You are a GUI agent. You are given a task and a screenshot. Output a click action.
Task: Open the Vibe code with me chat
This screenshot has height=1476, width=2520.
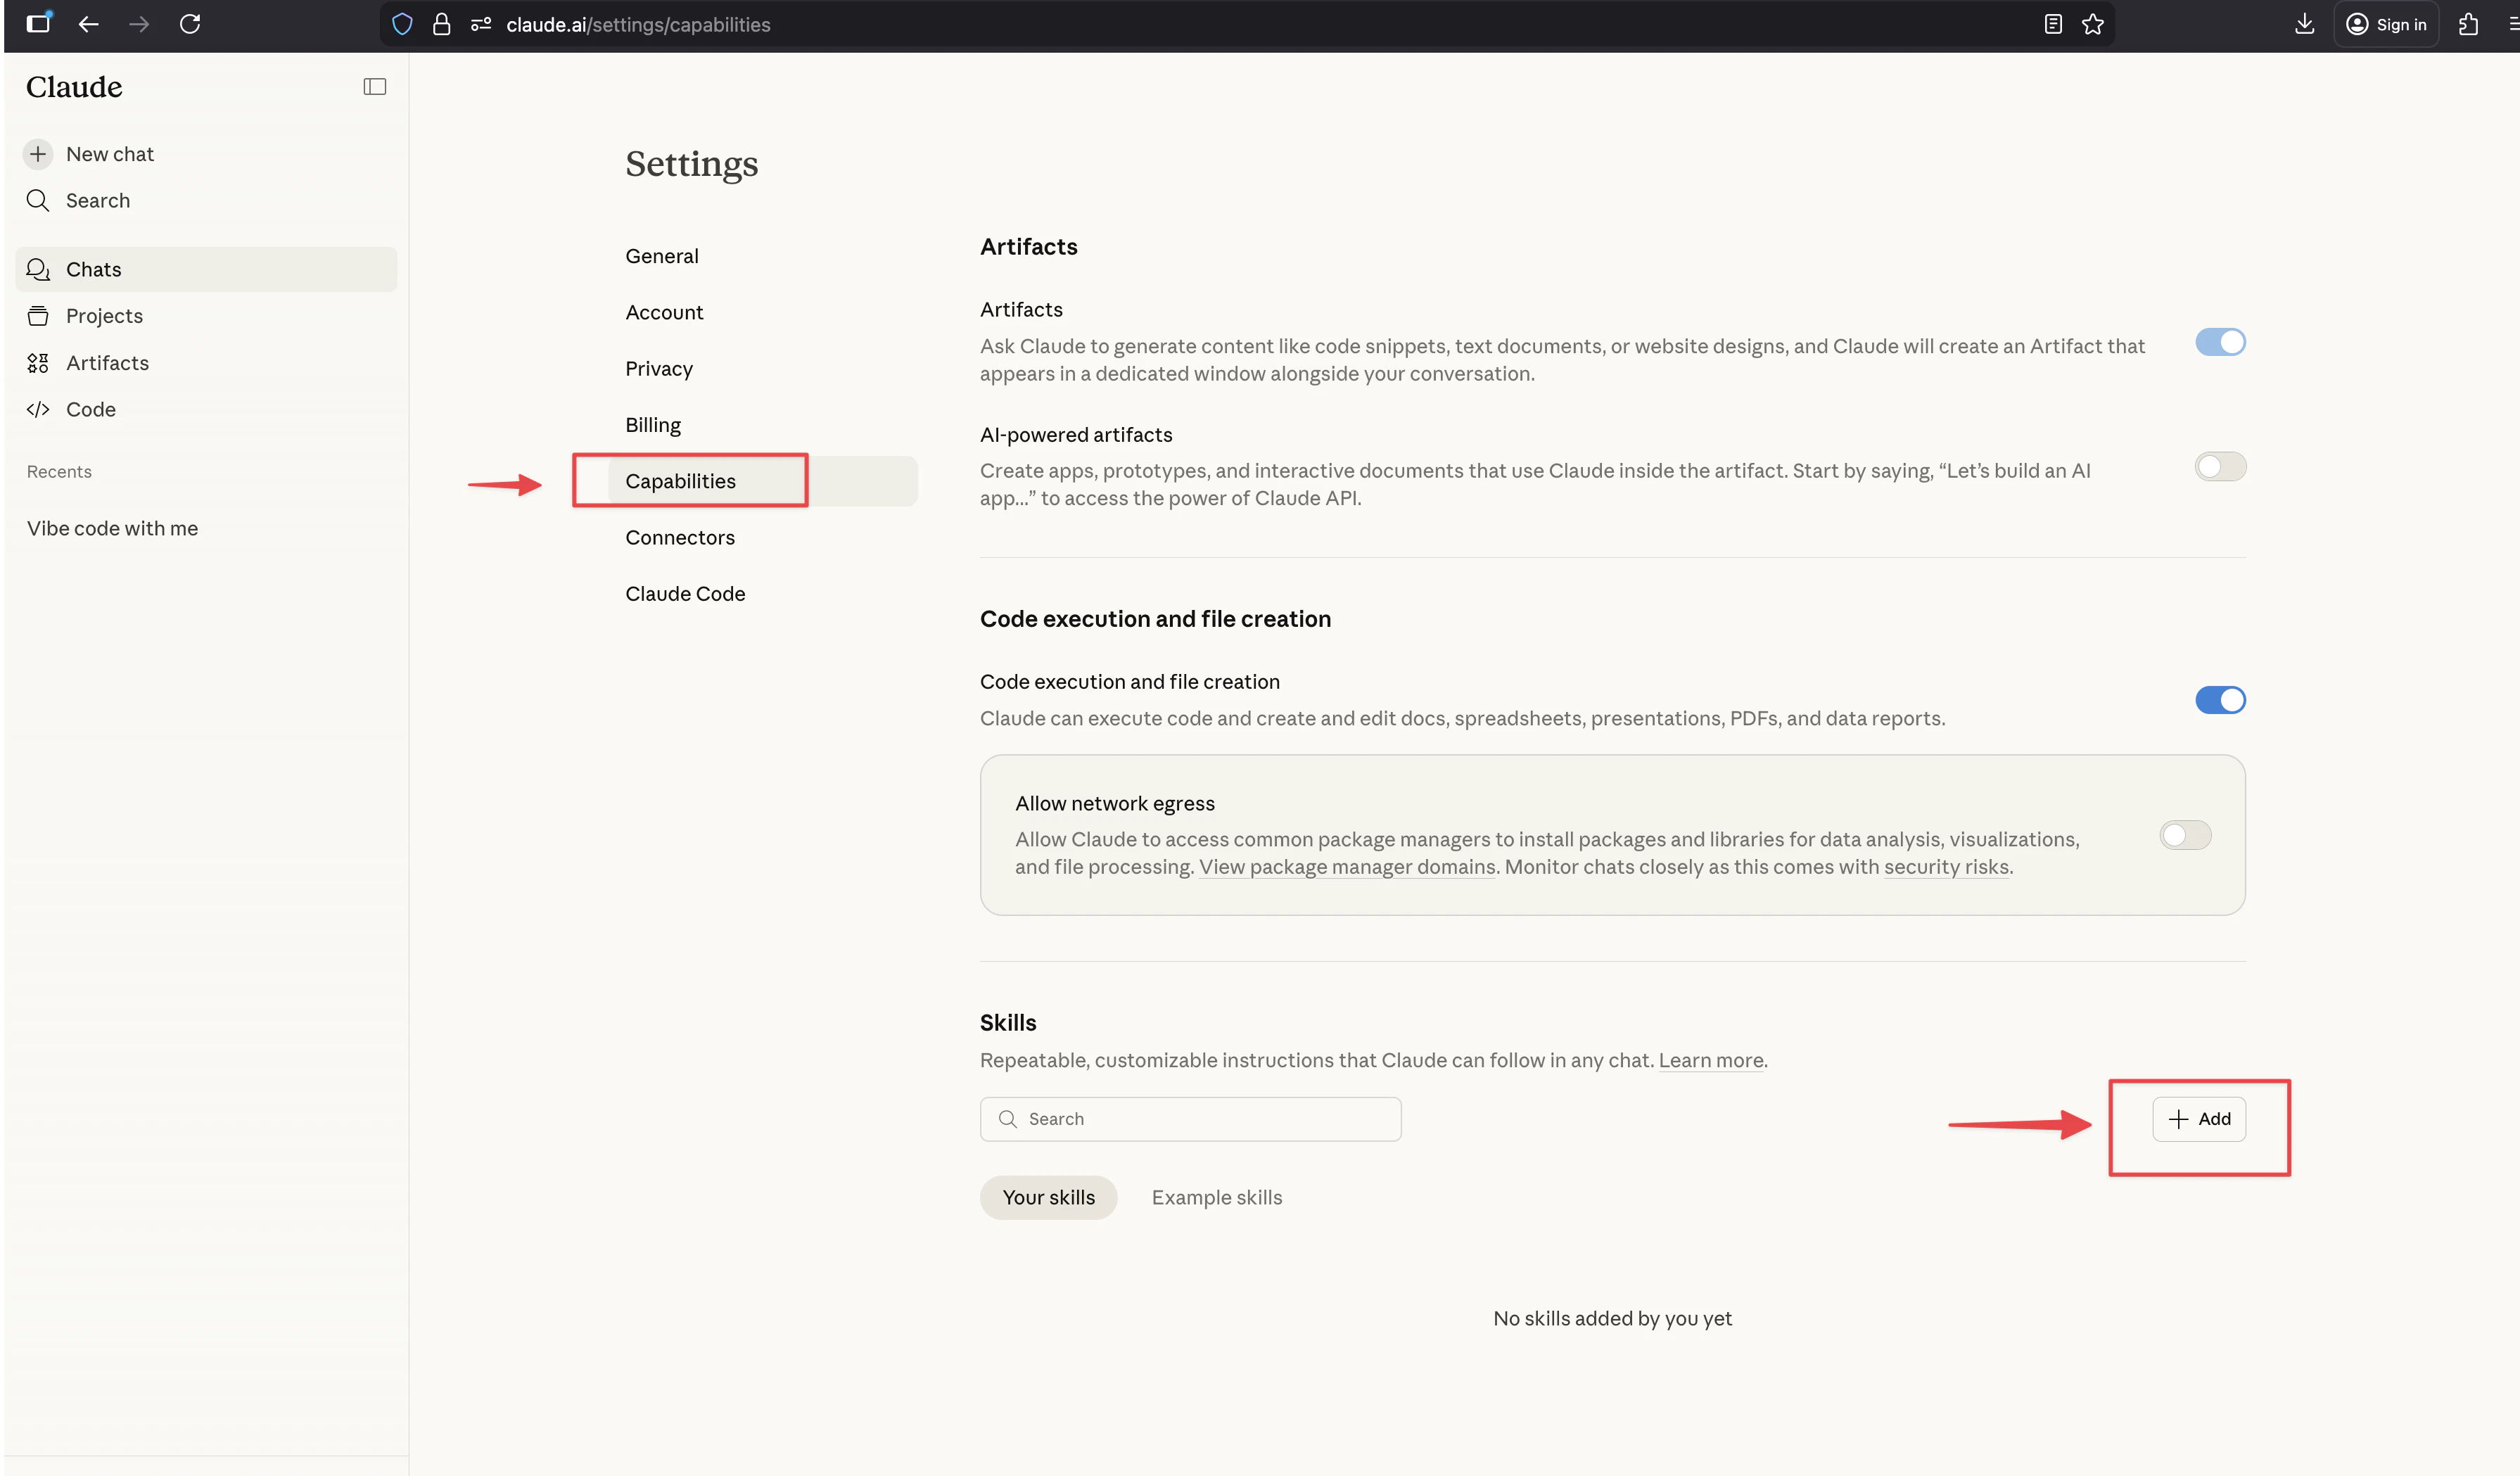click(112, 528)
